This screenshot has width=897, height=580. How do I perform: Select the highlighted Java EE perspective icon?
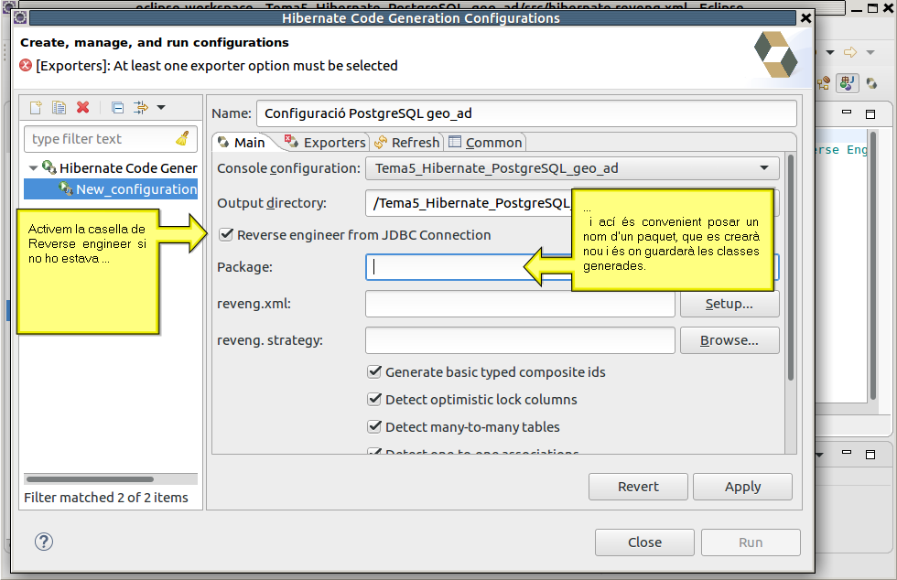coord(848,83)
